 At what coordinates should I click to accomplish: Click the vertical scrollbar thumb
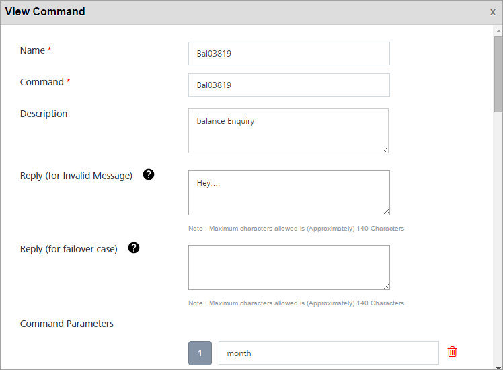tap(498, 74)
